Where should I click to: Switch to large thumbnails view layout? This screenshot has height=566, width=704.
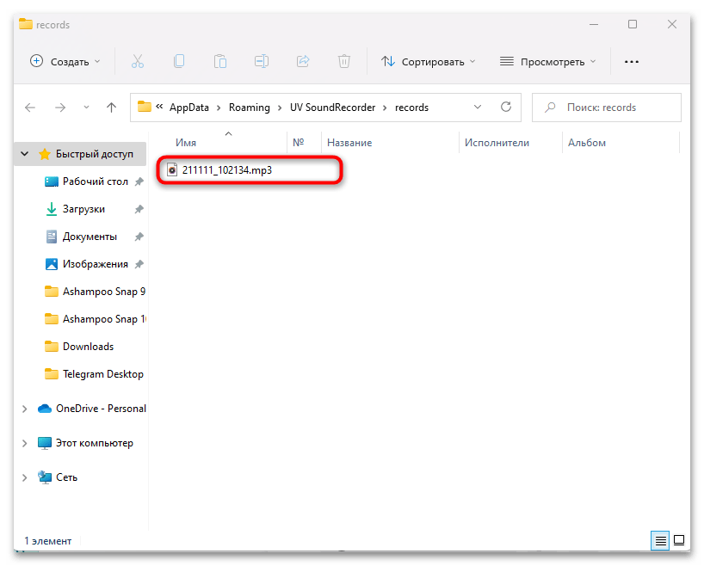click(679, 541)
